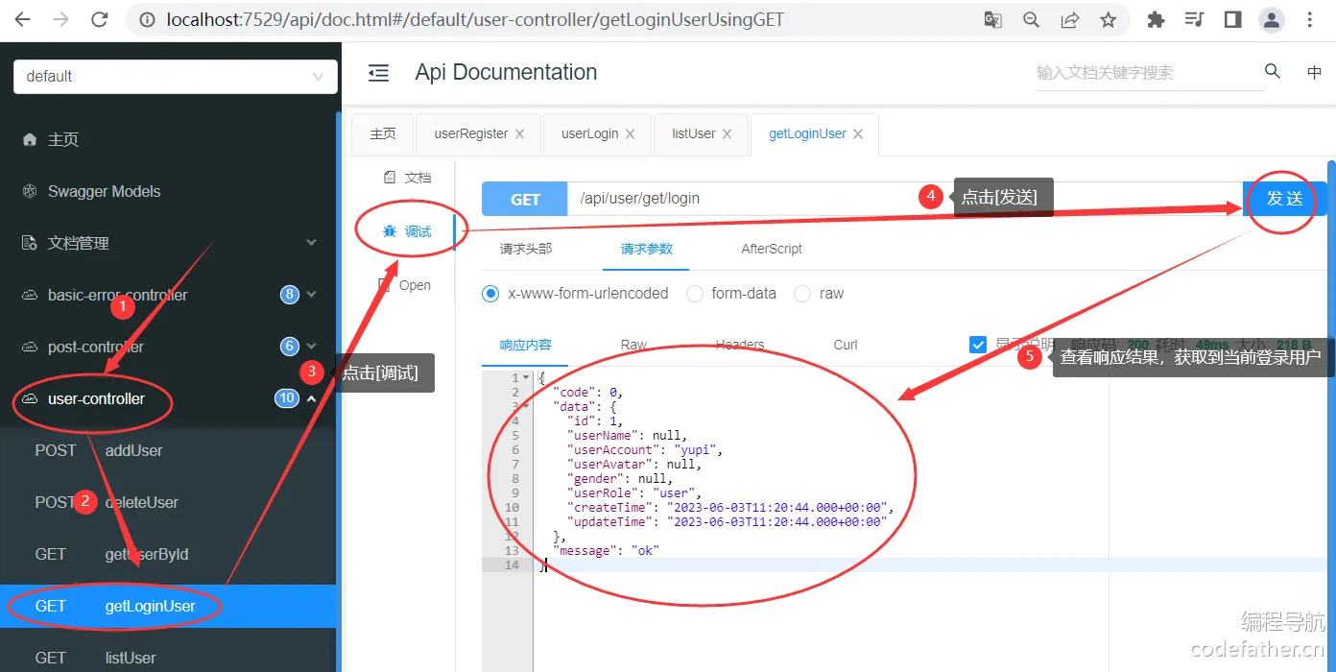Fold JSON line 1 arrow
Viewport: 1336px width, 672px height.
point(526,378)
